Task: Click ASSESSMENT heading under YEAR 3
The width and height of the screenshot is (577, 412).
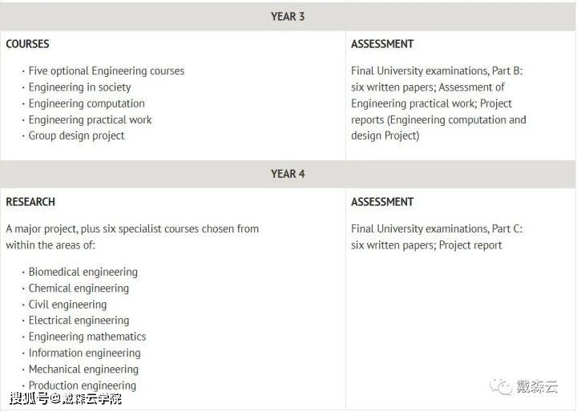Action: point(382,44)
